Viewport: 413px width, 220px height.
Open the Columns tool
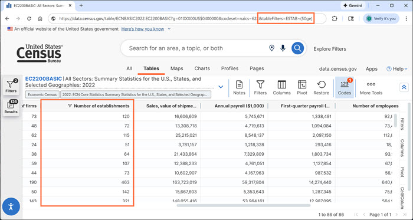pos(281,88)
